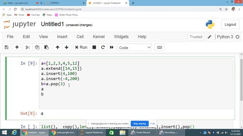Open the Apps bookmark
Screen dimensions: 243x136
pyautogui.click(x=7, y=15)
